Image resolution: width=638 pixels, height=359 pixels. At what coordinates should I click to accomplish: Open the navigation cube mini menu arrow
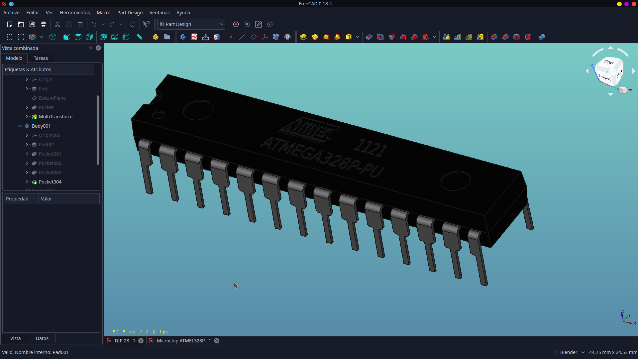pyautogui.click(x=630, y=90)
